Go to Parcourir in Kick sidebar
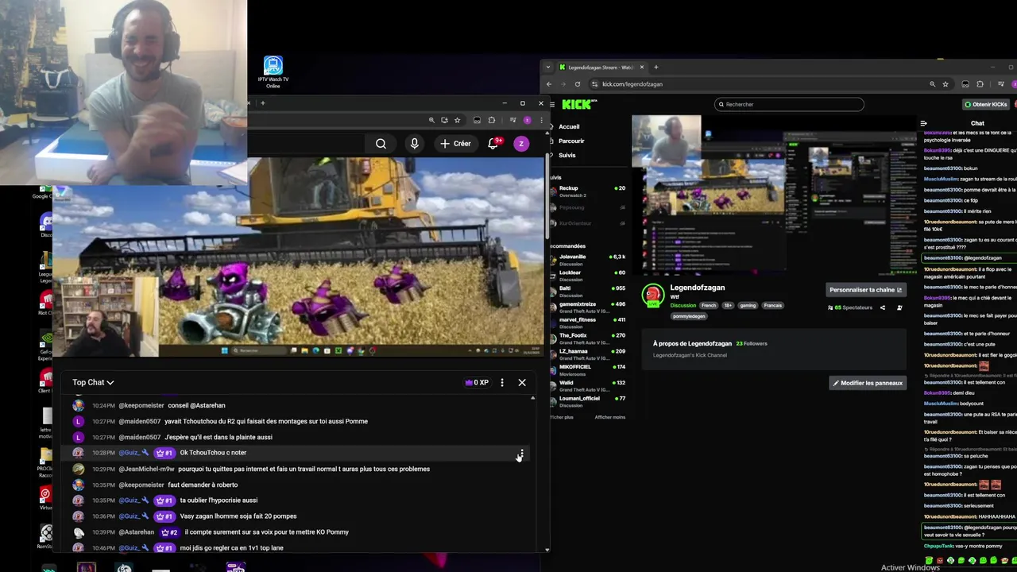Screen dimensions: 1017x572 click(571, 141)
